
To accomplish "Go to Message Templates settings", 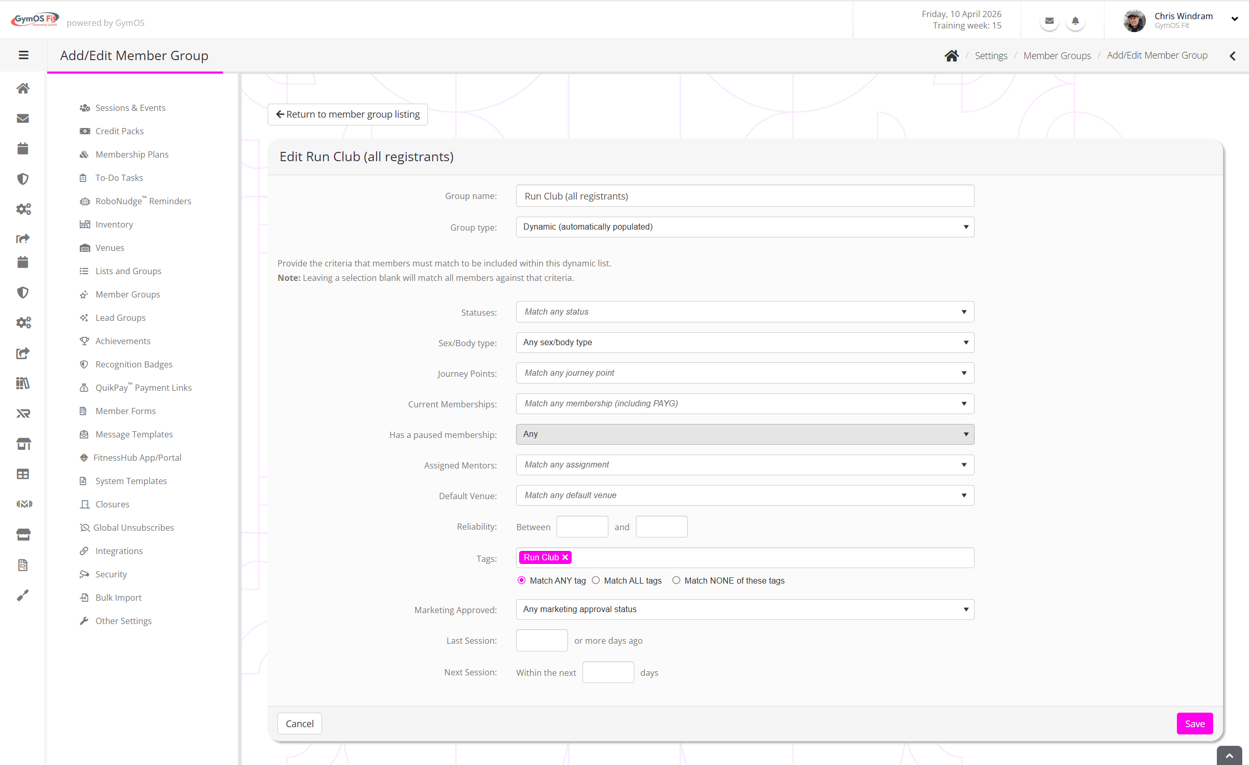I will point(134,434).
